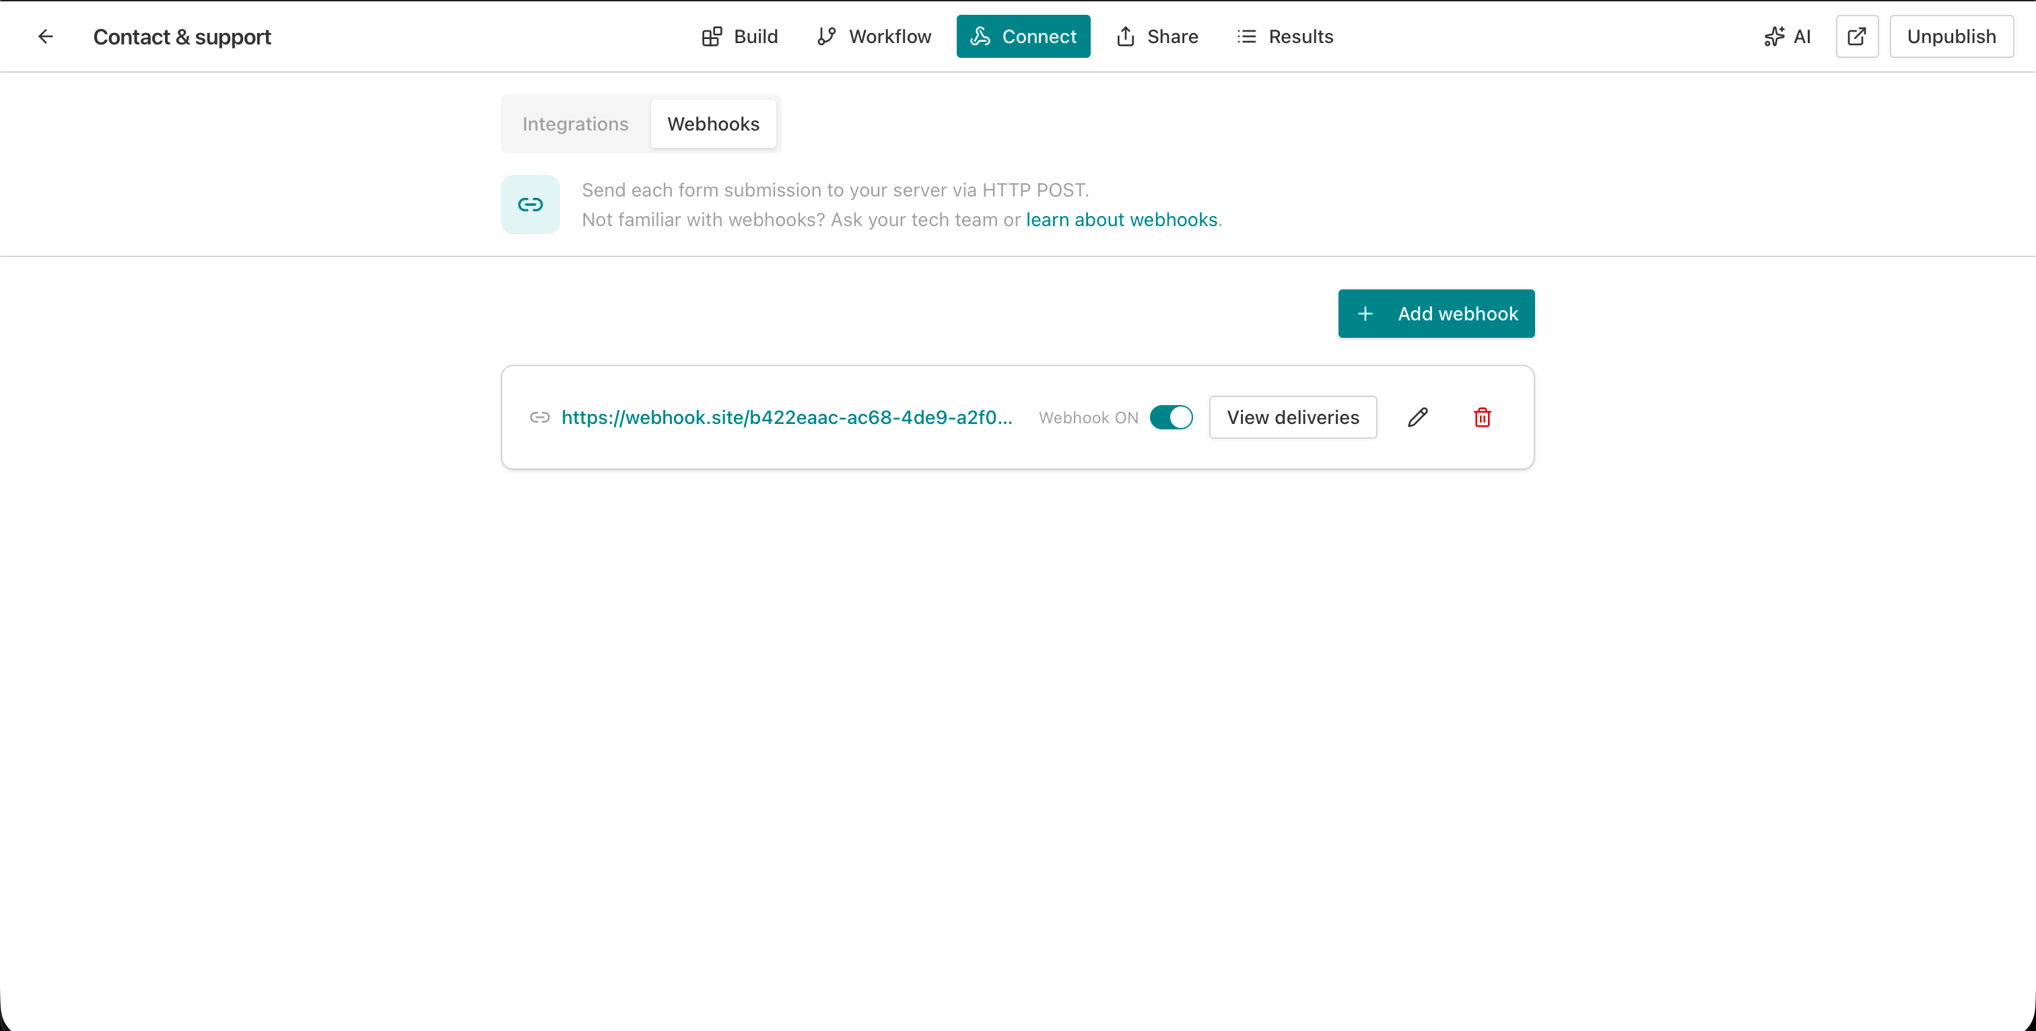Click the AI sparkle icon
Image resolution: width=2036 pixels, height=1031 pixels.
1774,36
